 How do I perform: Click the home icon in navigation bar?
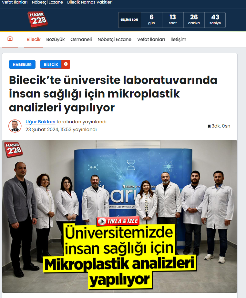pyautogui.click(x=10, y=38)
